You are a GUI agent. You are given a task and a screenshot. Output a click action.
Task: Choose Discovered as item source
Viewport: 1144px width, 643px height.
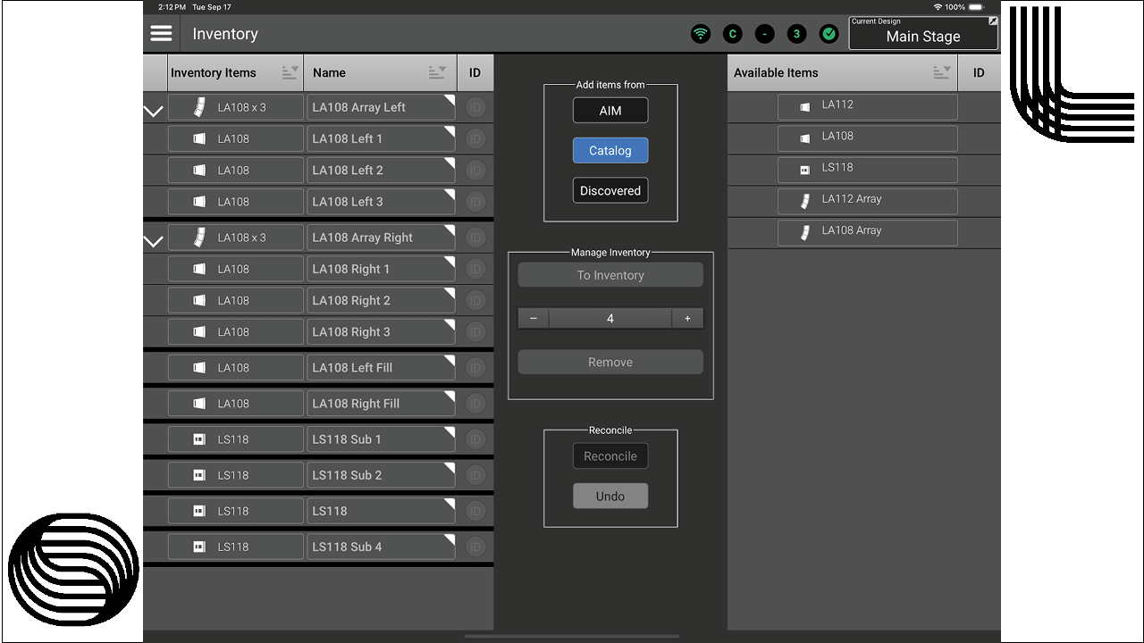610,190
